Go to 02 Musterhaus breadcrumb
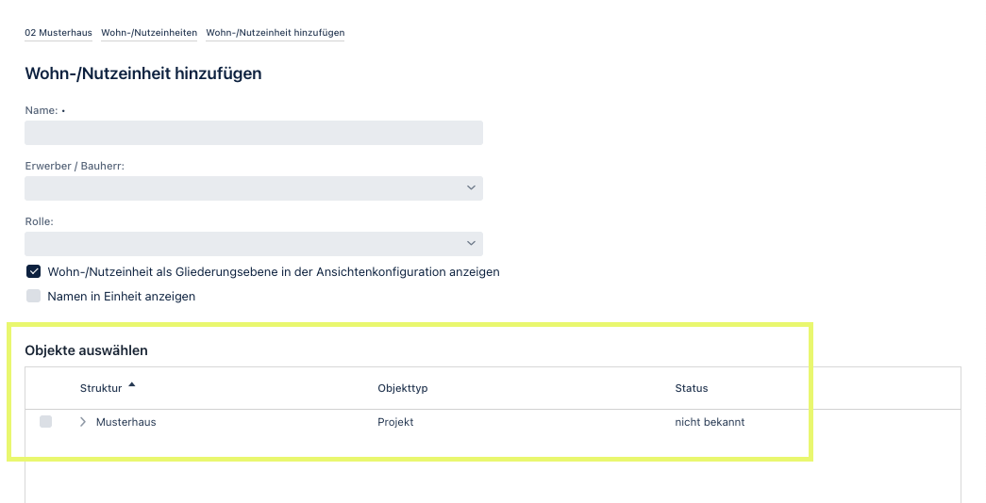The image size is (986, 503). click(58, 33)
